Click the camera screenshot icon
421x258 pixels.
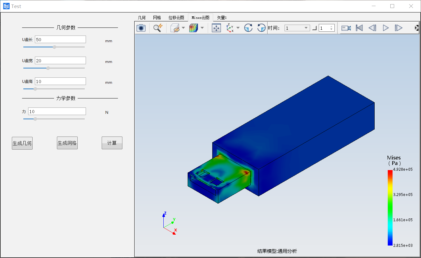pos(141,28)
